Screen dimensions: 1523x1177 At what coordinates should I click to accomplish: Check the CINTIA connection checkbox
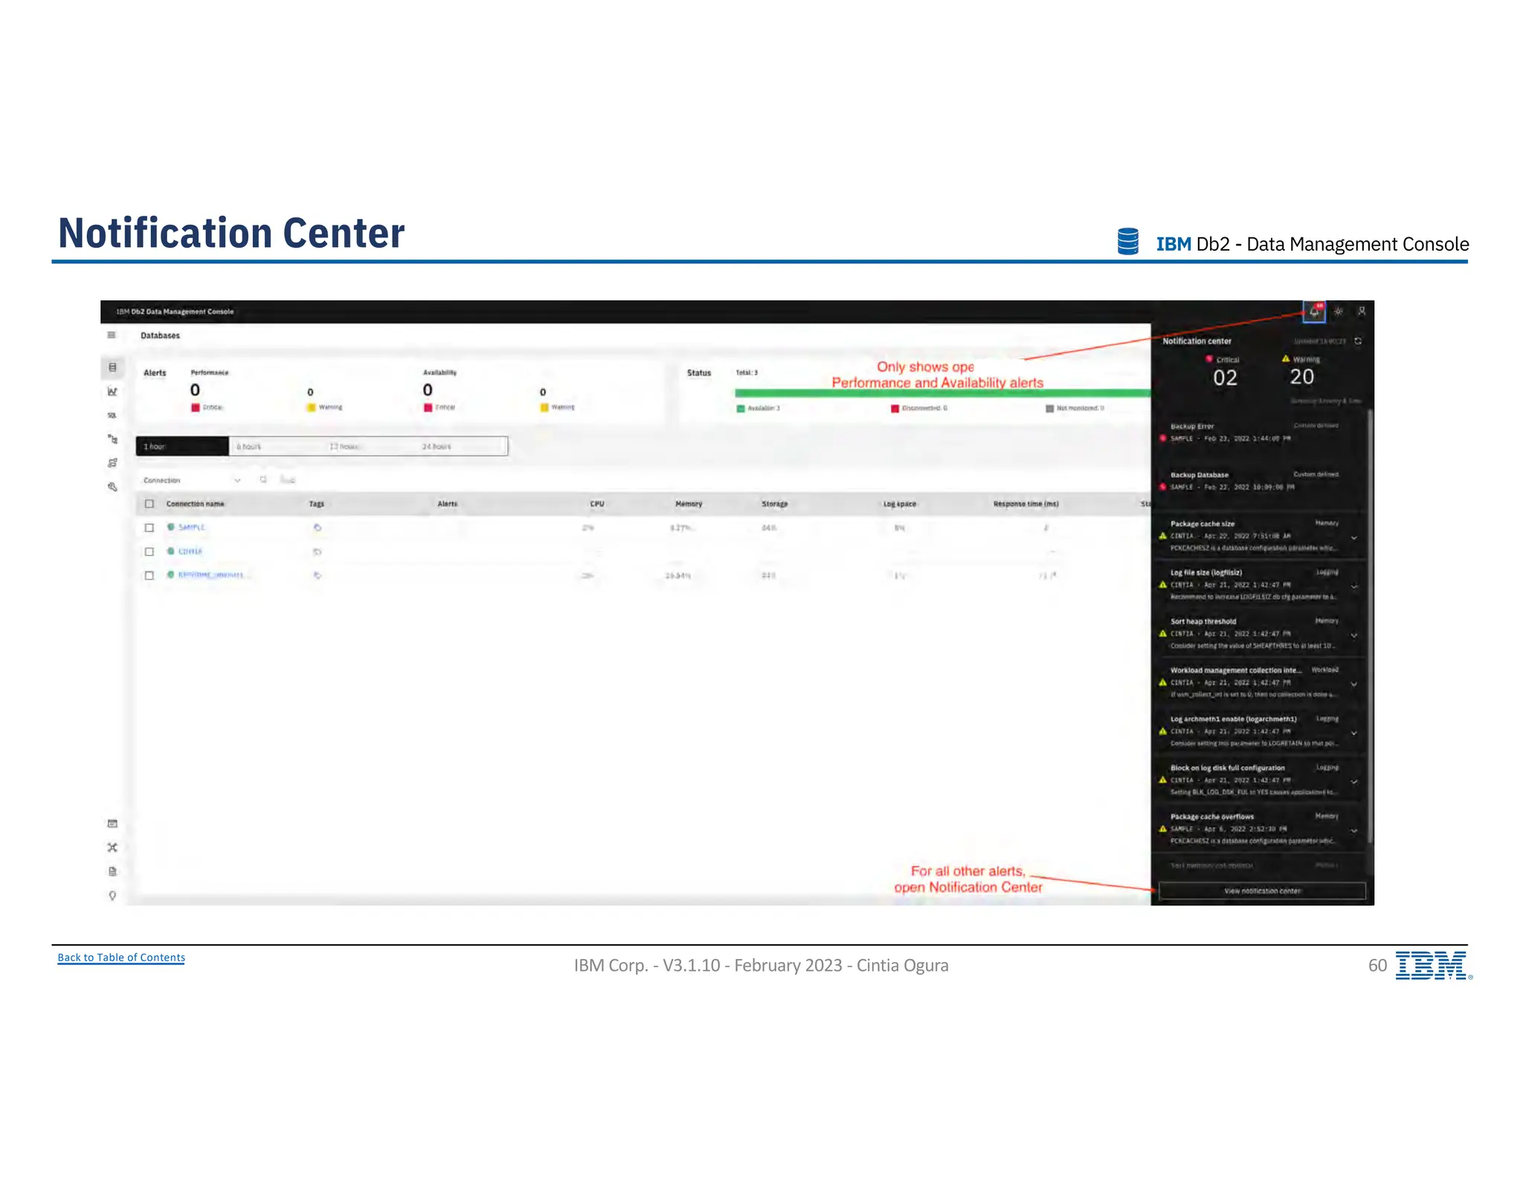coord(149,551)
